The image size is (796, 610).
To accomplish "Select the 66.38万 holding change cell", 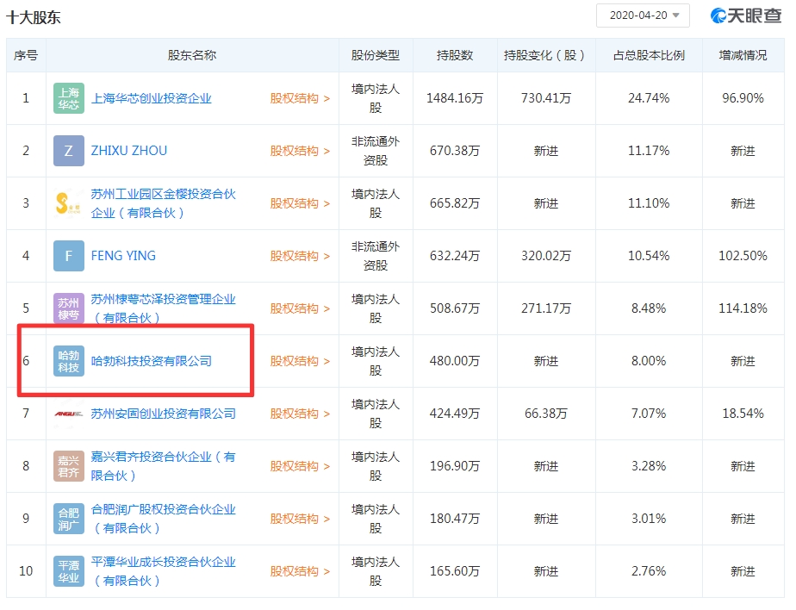I will point(546,414).
